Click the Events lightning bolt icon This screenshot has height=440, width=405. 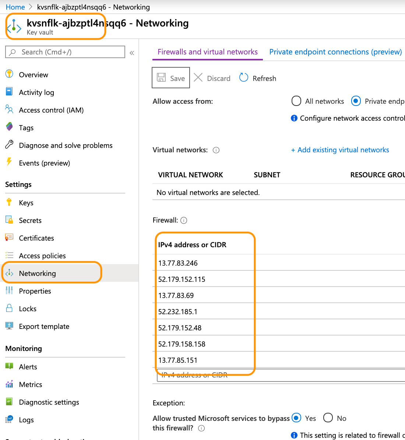[9, 162]
